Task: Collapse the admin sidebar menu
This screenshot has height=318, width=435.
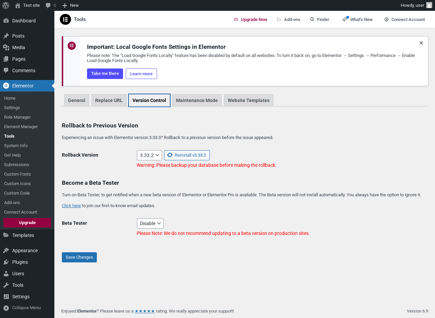Action: coord(22,308)
